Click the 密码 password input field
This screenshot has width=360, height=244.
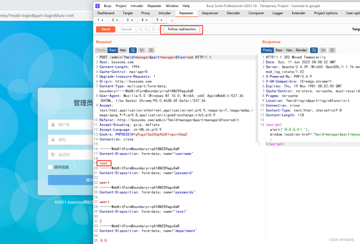click(x=71, y=140)
